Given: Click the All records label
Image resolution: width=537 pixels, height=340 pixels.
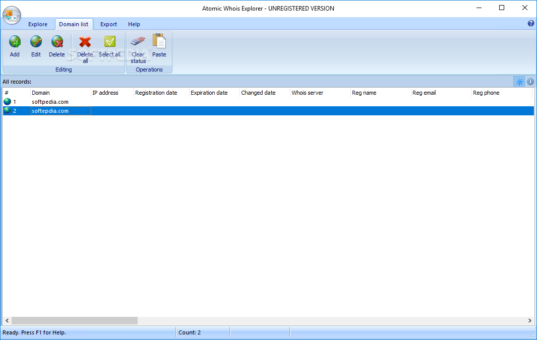Looking at the screenshot, I should [17, 82].
